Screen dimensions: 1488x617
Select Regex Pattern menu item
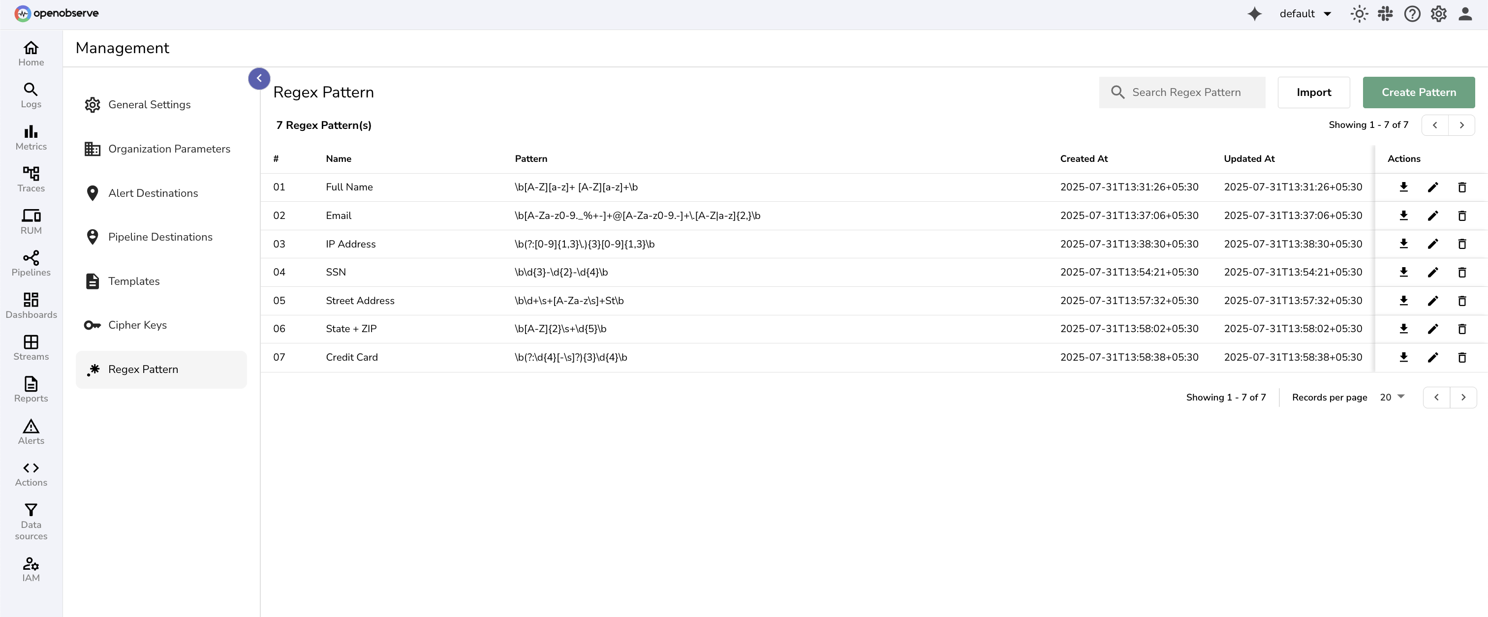161,370
